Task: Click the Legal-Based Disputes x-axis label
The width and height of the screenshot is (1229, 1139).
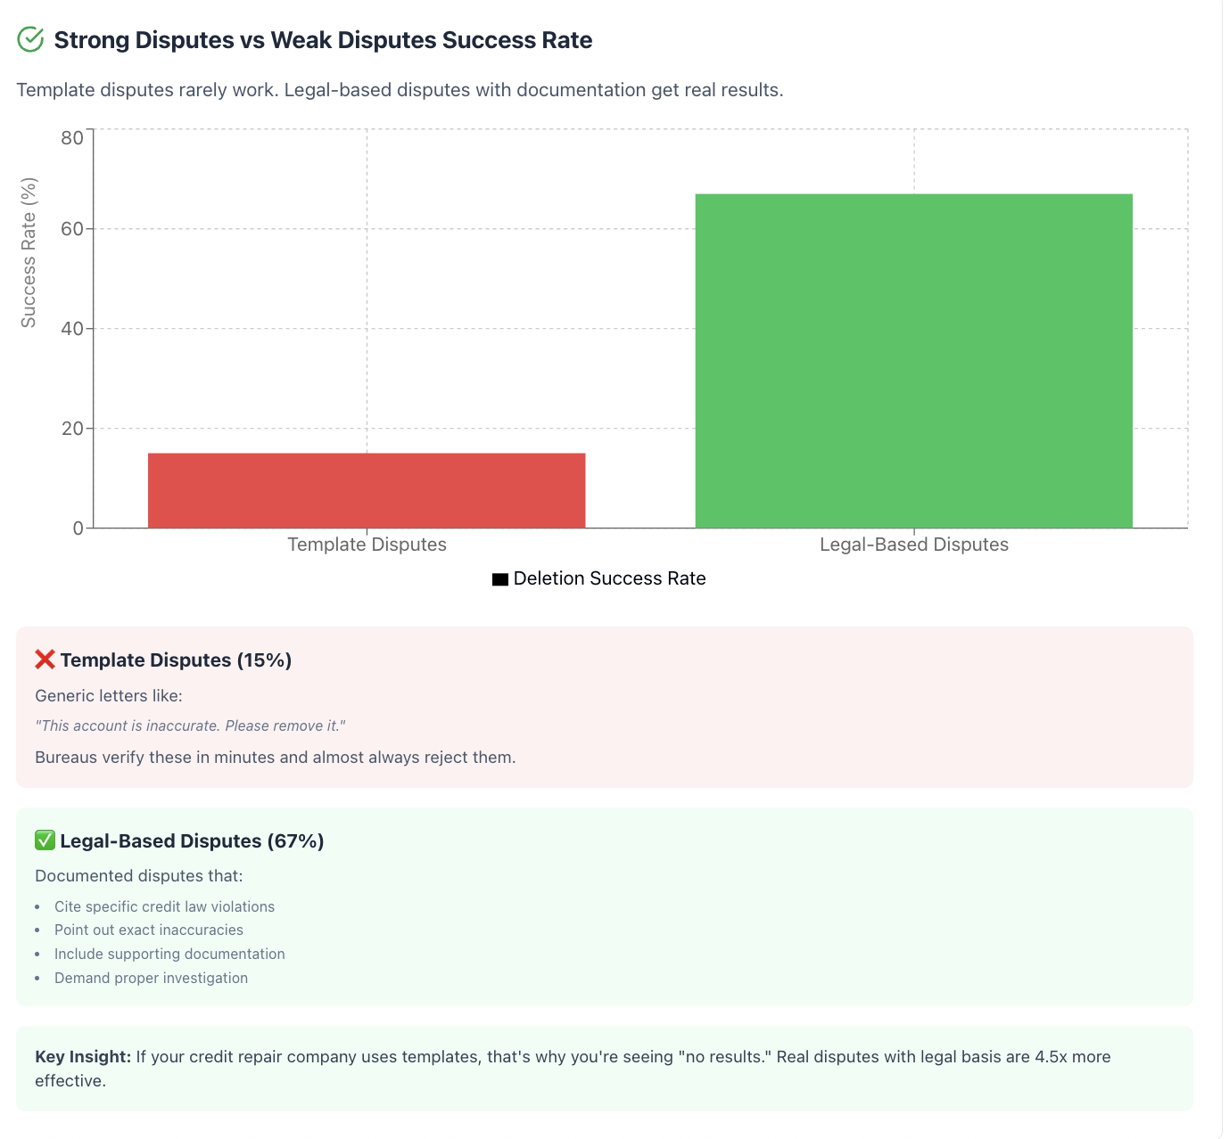Action: point(914,545)
